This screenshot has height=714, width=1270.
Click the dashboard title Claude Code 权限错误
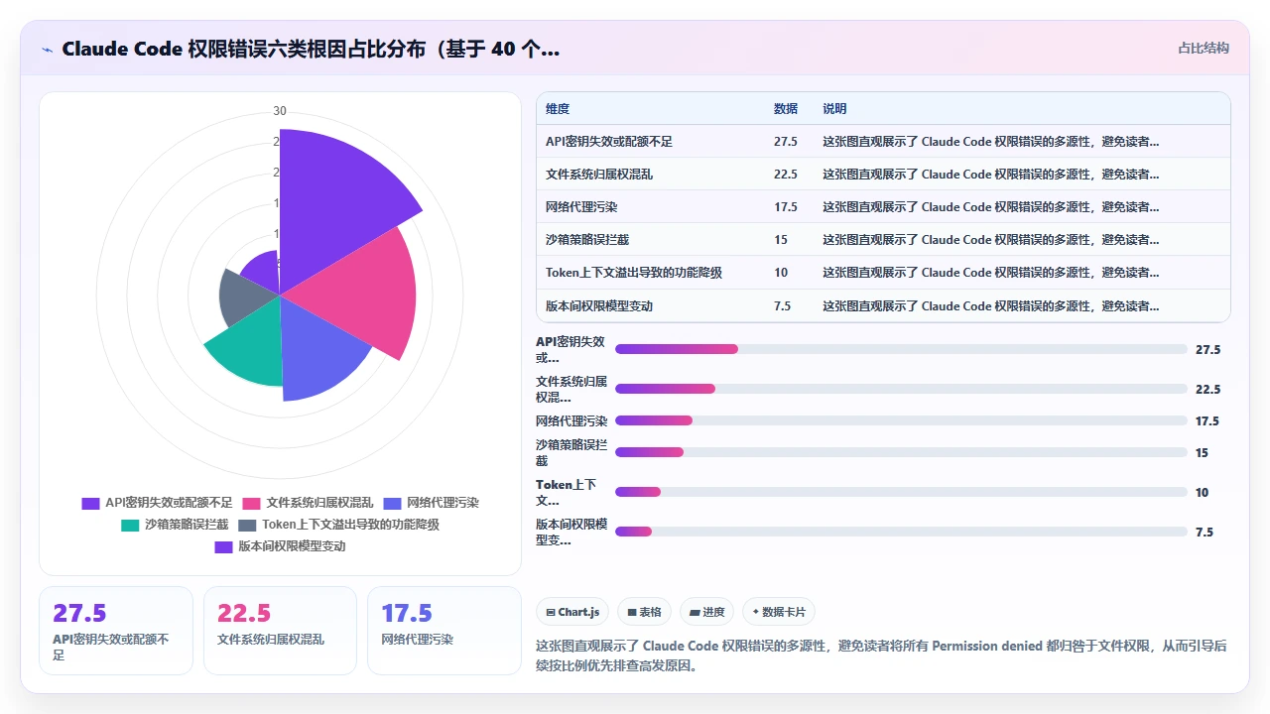(x=311, y=49)
